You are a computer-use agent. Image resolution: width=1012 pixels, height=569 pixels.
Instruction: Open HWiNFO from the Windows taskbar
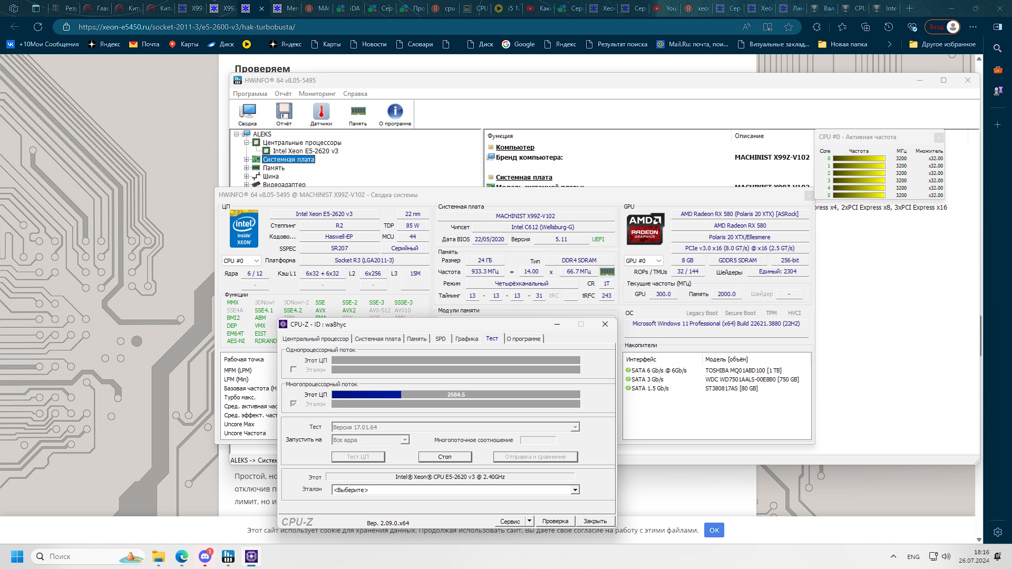[x=228, y=556]
